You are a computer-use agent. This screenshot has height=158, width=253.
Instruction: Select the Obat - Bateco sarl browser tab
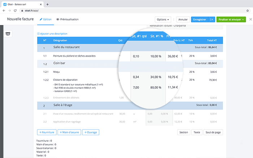tap(22, 4)
